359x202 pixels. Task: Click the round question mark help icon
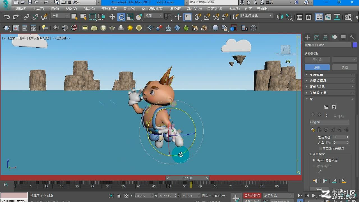click(254, 28)
